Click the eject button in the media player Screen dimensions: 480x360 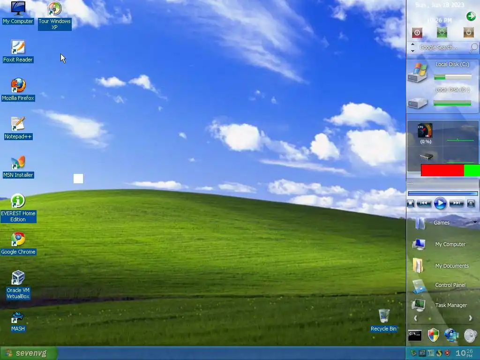tap(471, 203)
